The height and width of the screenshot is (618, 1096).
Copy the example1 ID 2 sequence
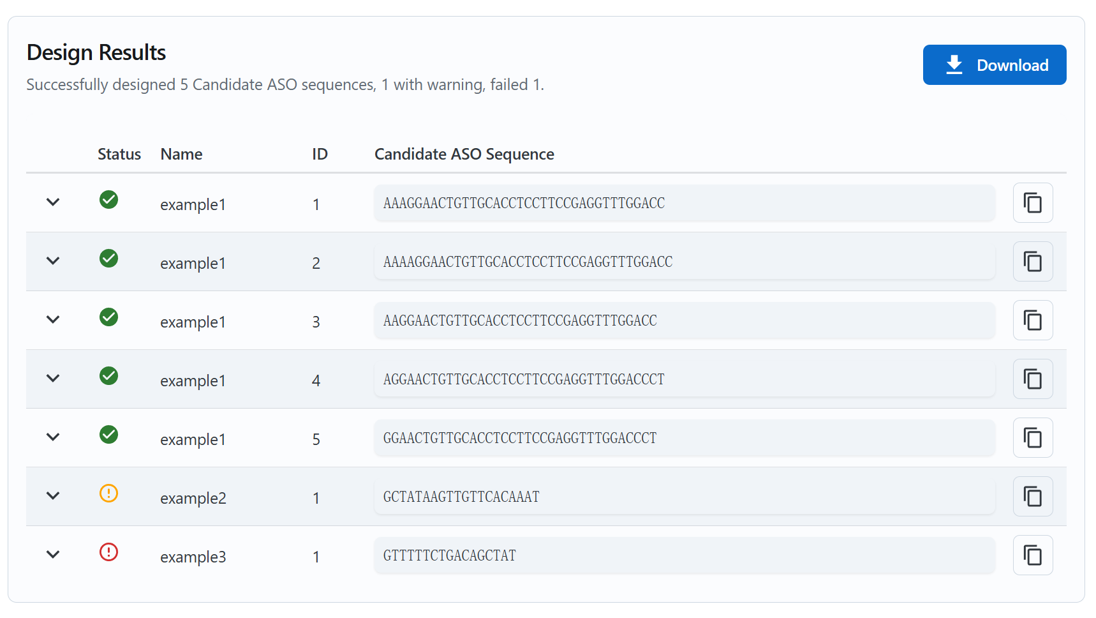click(x=1032, y=262)
